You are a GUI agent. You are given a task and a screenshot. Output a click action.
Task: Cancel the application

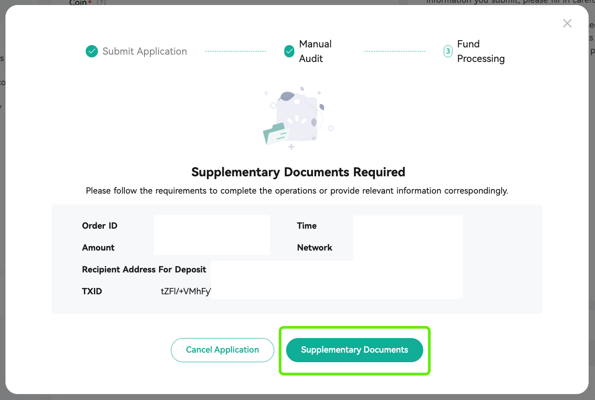[x=222, y=350]
